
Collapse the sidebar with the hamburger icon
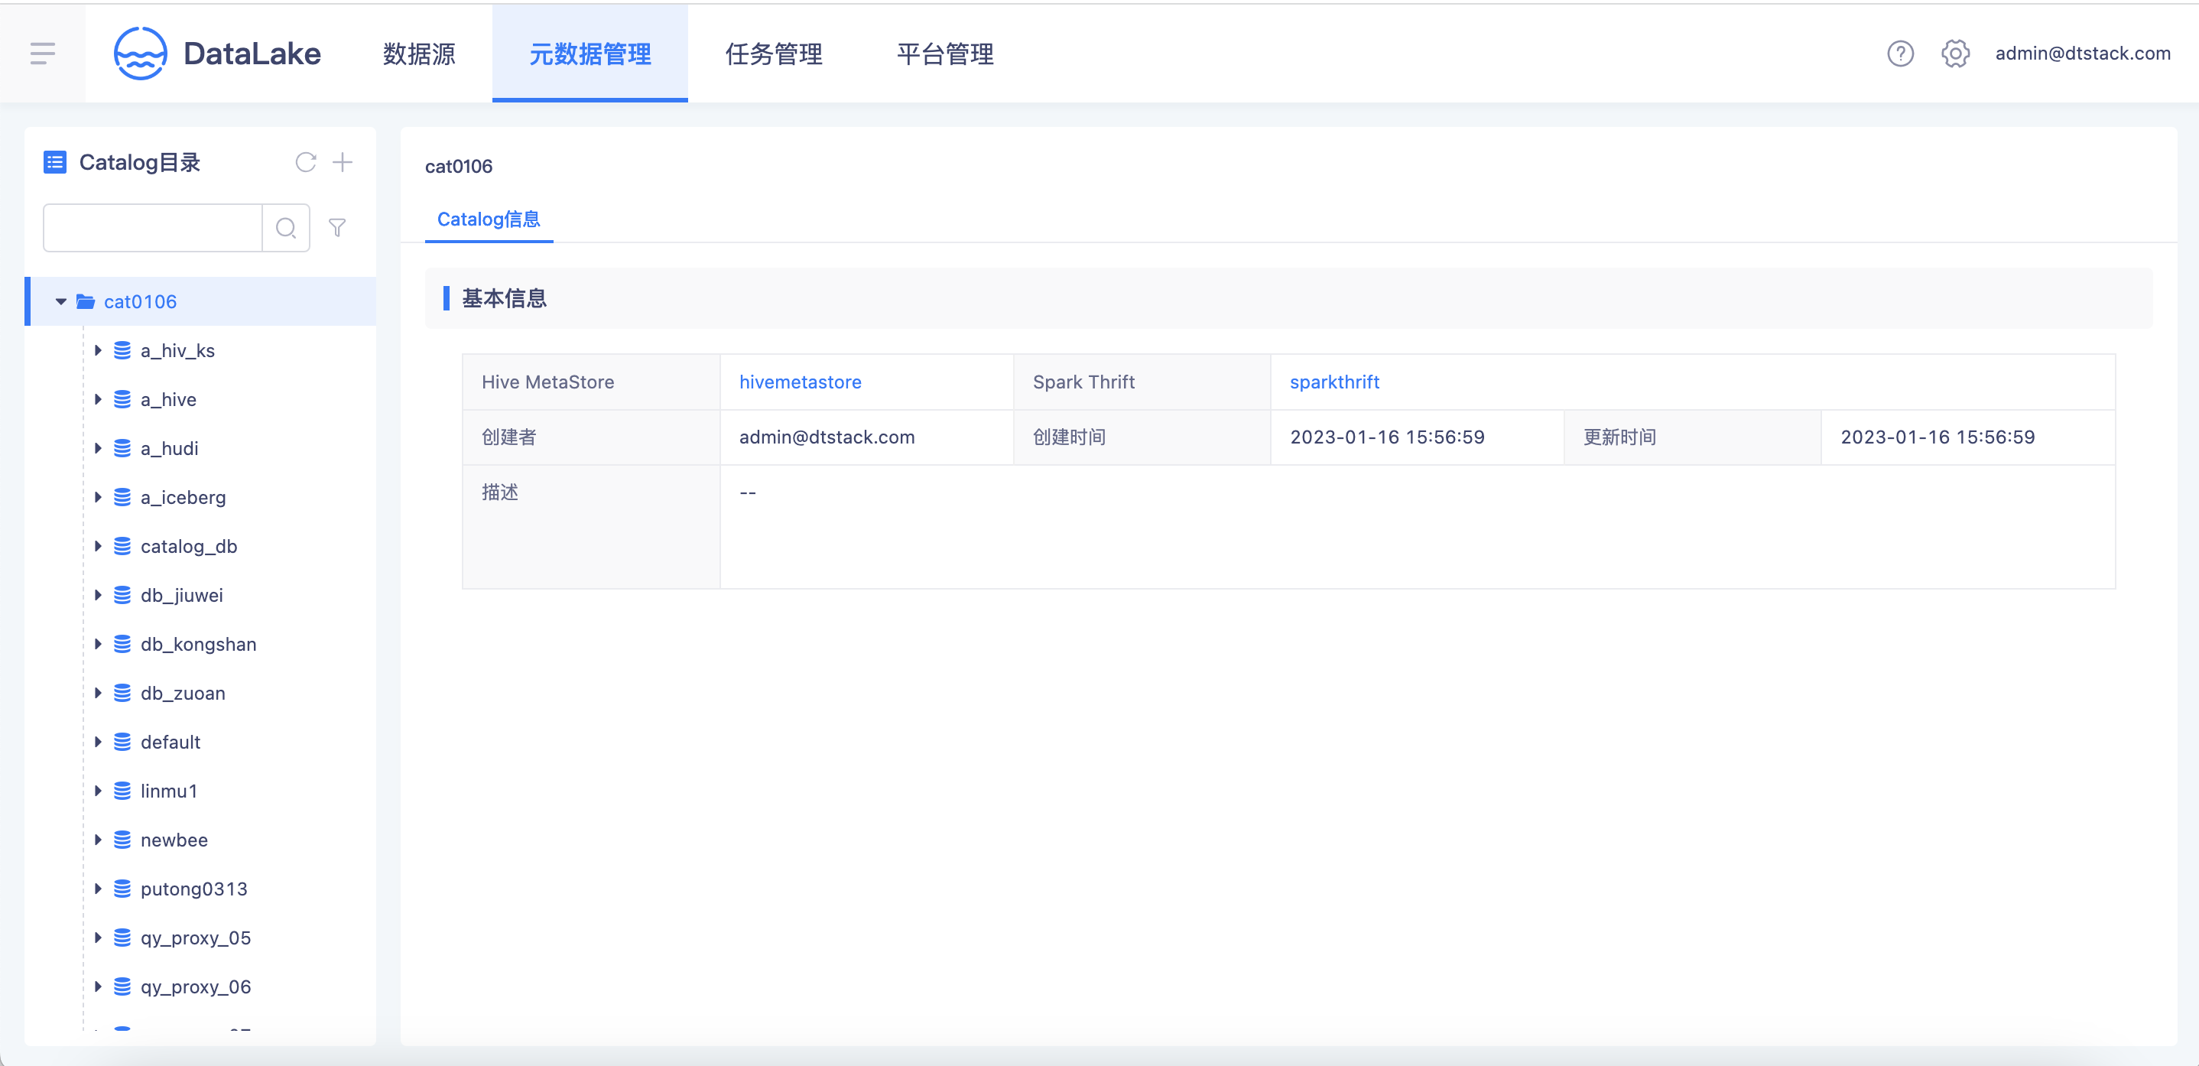43,54
